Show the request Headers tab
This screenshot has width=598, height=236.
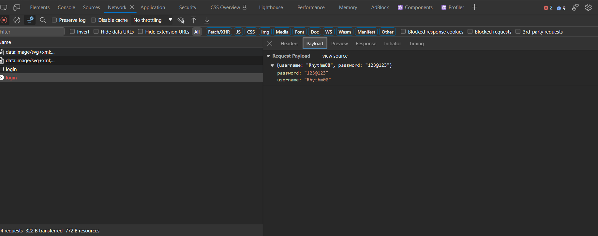coord(290,44)
